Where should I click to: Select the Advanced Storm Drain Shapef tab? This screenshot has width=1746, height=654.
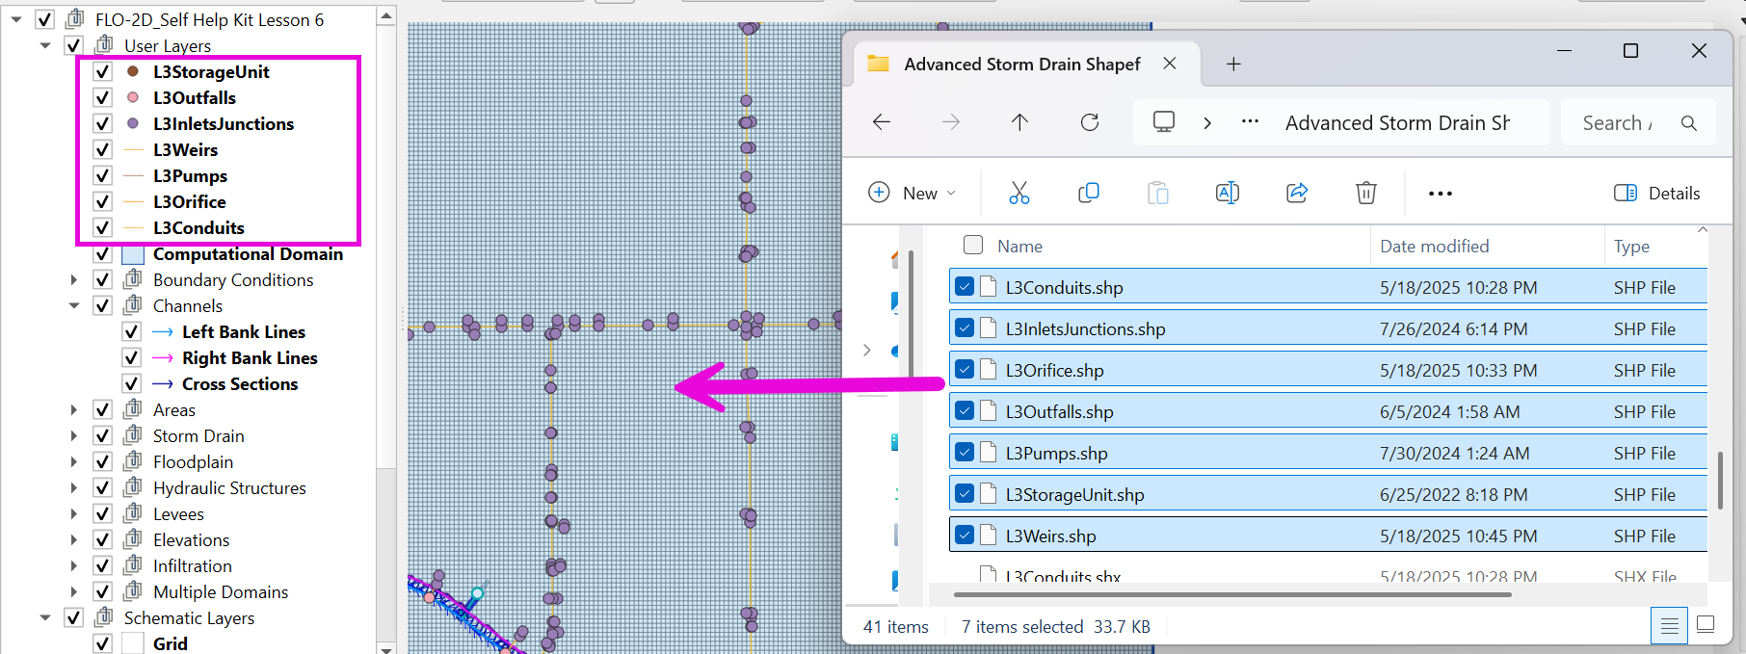[x=1020, y=65]
